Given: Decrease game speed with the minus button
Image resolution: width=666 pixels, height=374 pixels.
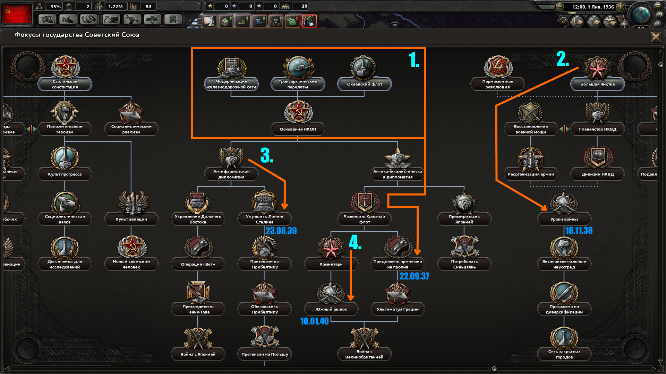Looking at the screenshot, I should click(559, 7).
